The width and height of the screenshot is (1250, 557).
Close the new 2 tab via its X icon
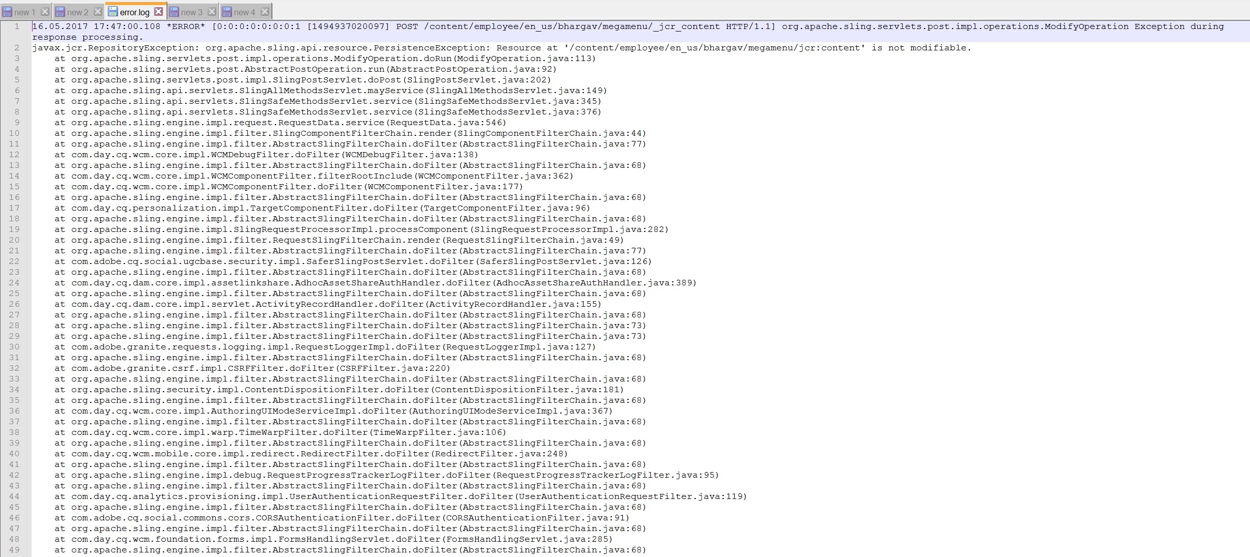click(x=98, y=11)
